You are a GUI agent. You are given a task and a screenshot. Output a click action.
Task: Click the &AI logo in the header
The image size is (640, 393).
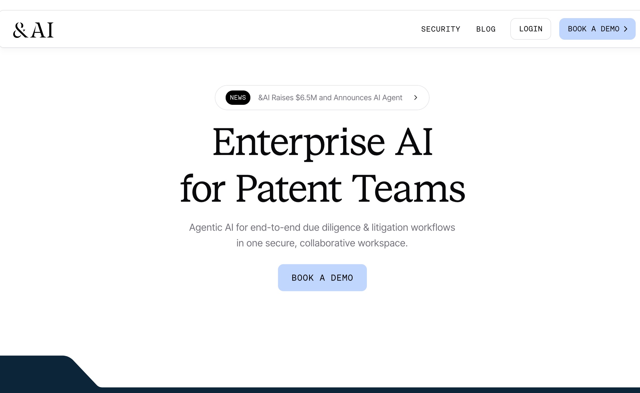click(33, 30)
